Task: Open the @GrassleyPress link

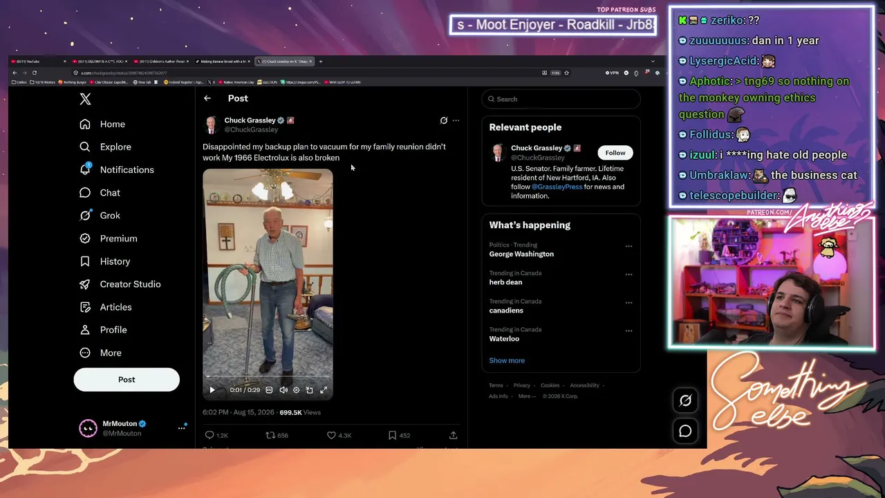Action: [557, 187]
